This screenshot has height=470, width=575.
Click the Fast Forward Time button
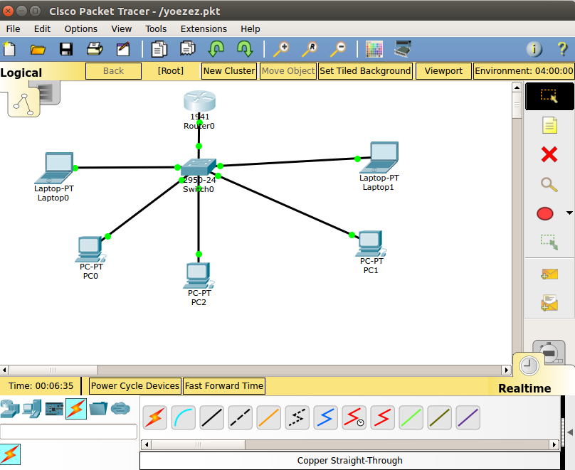[223, 385]
